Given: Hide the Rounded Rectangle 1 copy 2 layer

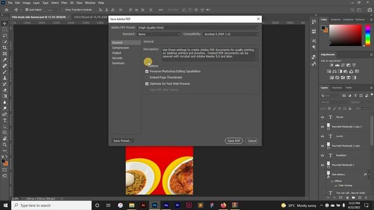Looking at the screenshot, I should point(323,127).
